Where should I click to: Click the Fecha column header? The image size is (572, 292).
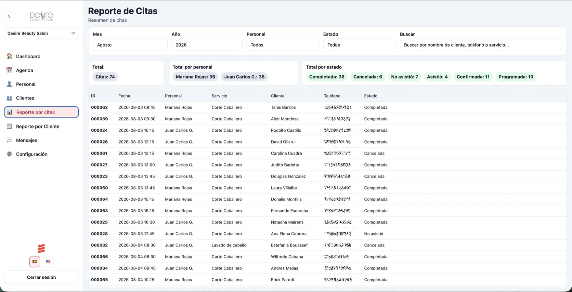coord(124,96)
